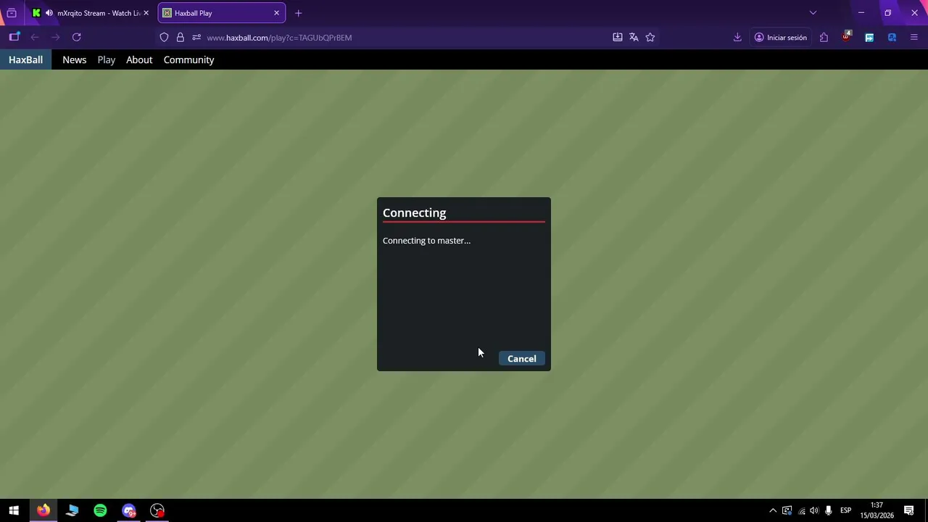View site security padlock information
The image size is (928, 522).
[181, 37]
